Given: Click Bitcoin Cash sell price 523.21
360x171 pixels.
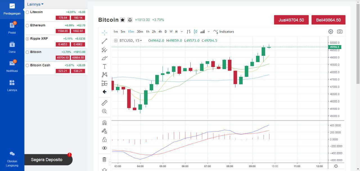Looking at the screenshot, I should [62, 71].
